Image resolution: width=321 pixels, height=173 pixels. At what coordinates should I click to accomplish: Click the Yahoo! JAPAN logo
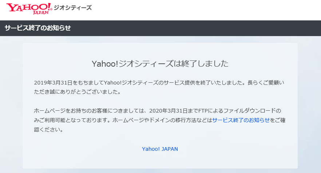pyautogui.click(x=29, y=7)
